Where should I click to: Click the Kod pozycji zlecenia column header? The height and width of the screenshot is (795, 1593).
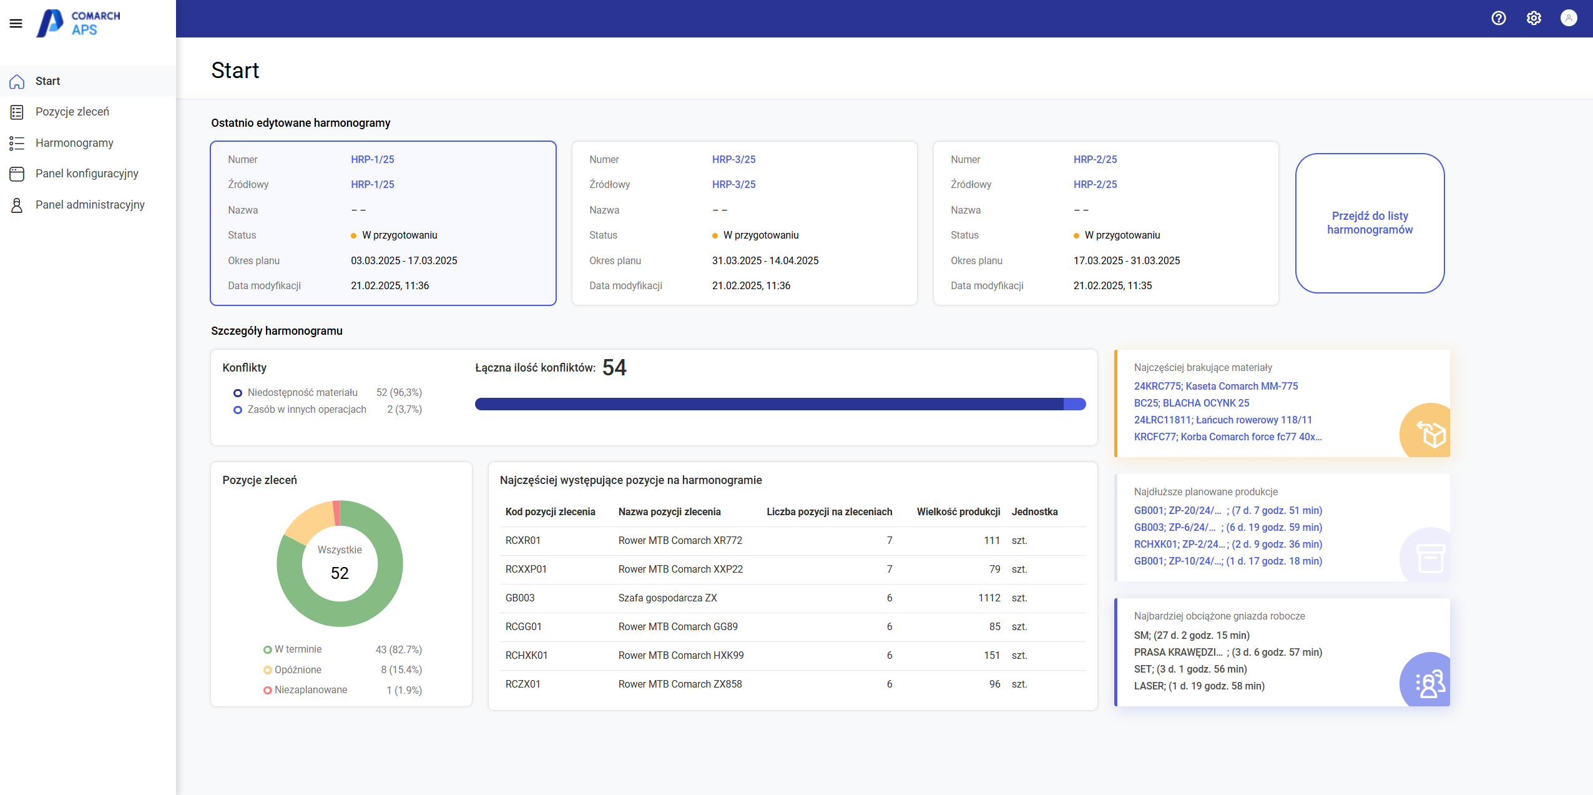click(x=550, y=511)
